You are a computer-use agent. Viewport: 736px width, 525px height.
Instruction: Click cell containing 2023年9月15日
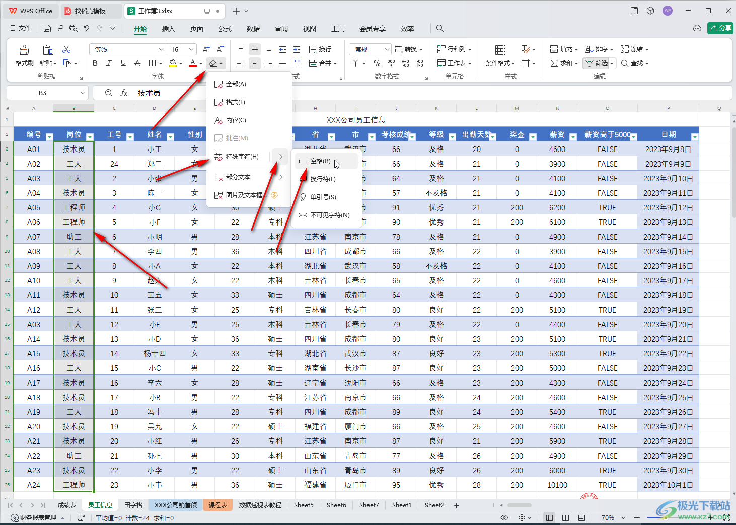[668, 251]
